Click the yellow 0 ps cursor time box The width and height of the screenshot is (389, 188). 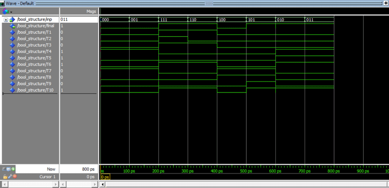105,177
